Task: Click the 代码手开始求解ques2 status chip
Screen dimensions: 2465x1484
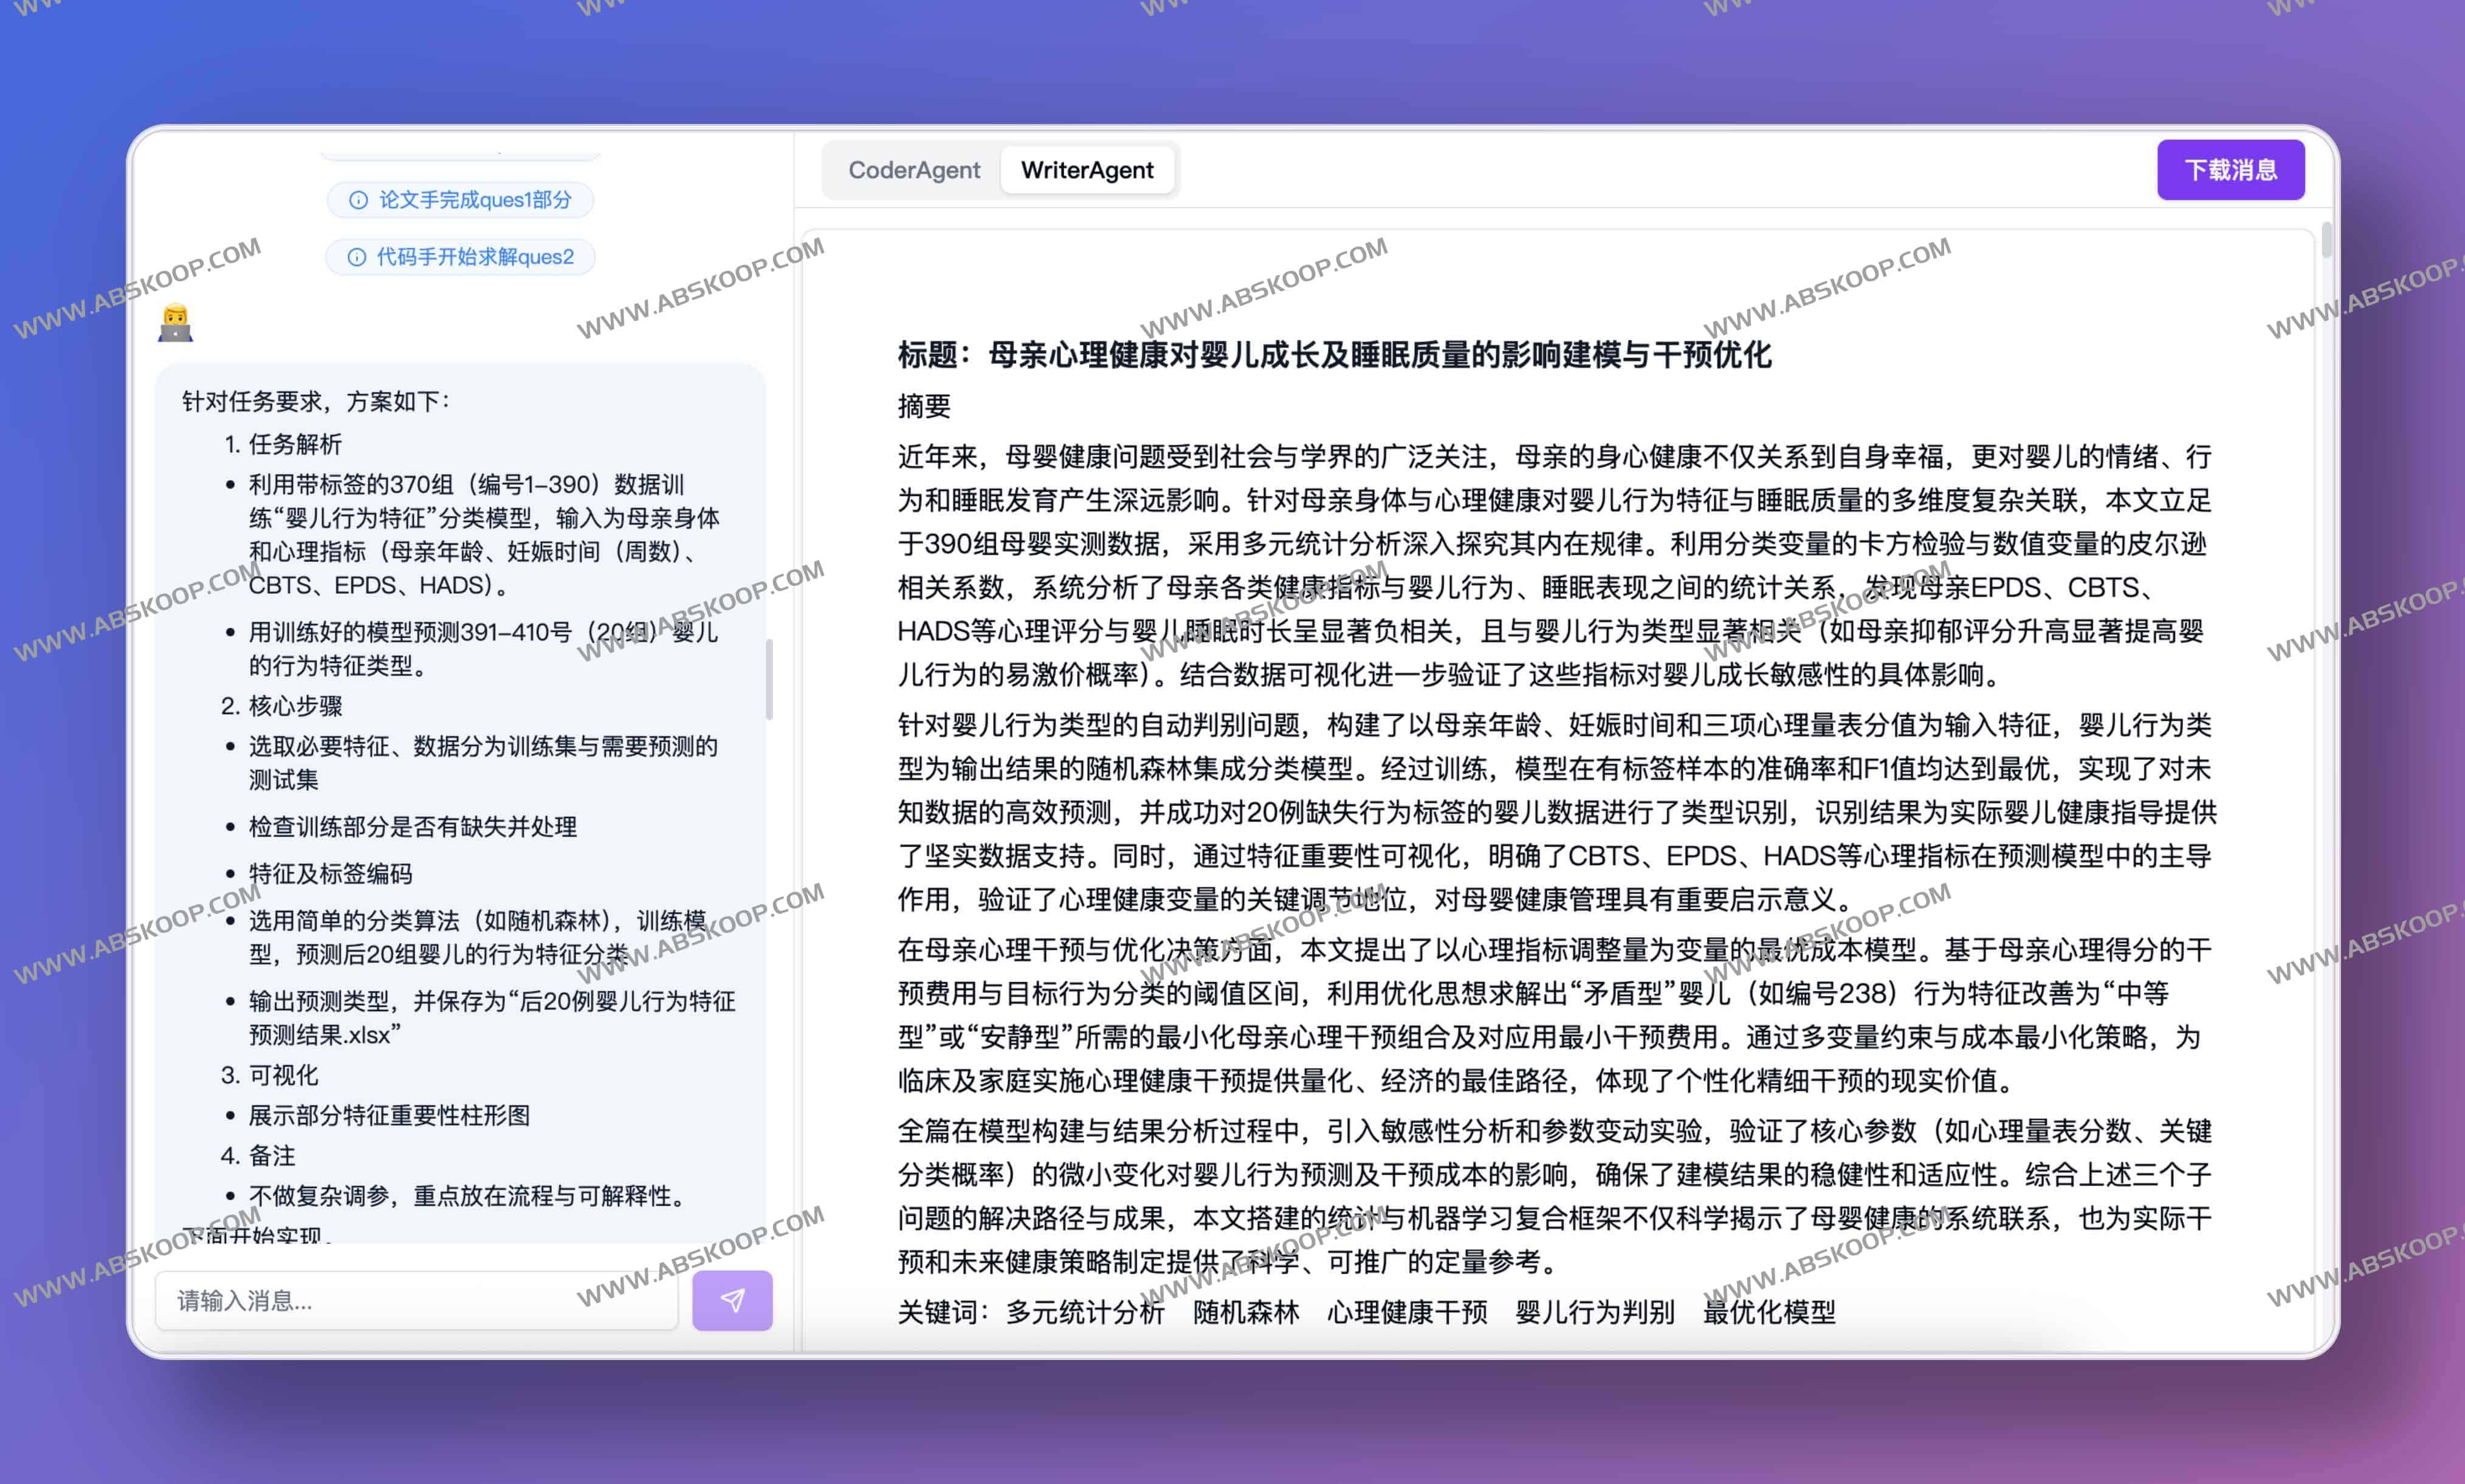Action: tap(474, 257)
